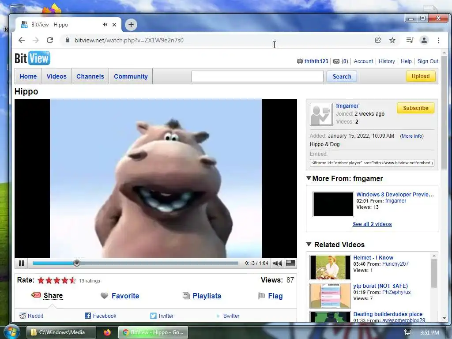Launch Firefox from the taskbar
The width and height of the screenshot is (452, 339).
pyautogui.click(x=107, y=332)
